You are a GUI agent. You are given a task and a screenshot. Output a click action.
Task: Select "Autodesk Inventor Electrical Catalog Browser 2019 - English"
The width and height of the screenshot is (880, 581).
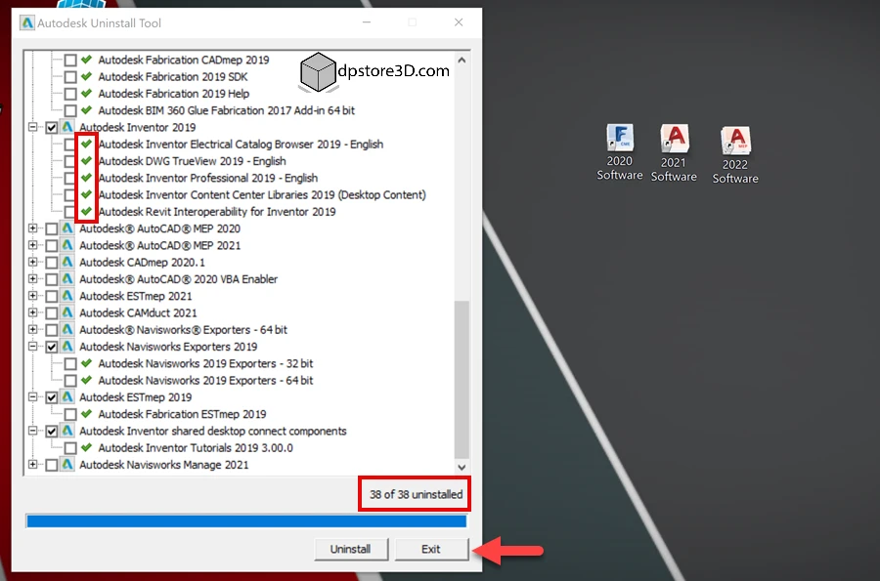(x=241, y=145)
